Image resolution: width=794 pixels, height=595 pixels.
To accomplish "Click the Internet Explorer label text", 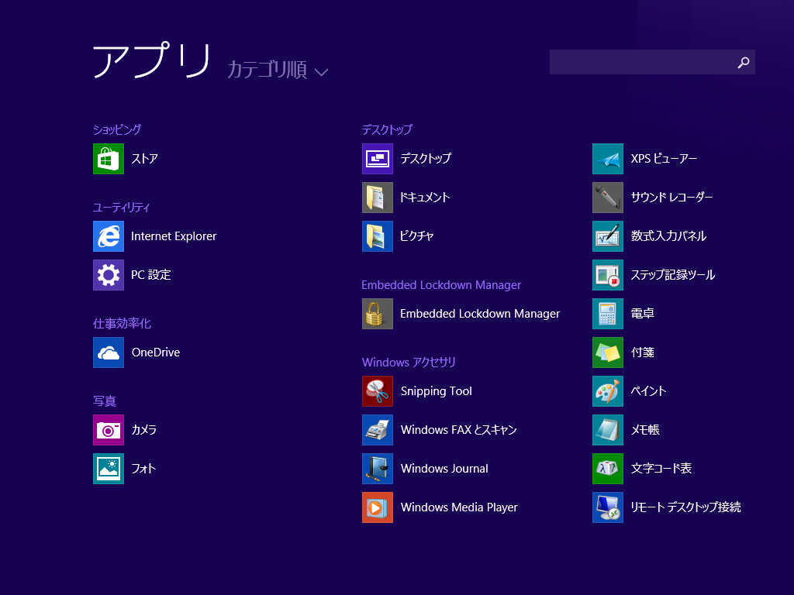I will point(174,236).
